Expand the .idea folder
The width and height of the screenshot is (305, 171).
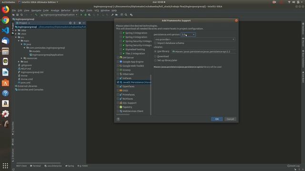[x=16, y=30]
